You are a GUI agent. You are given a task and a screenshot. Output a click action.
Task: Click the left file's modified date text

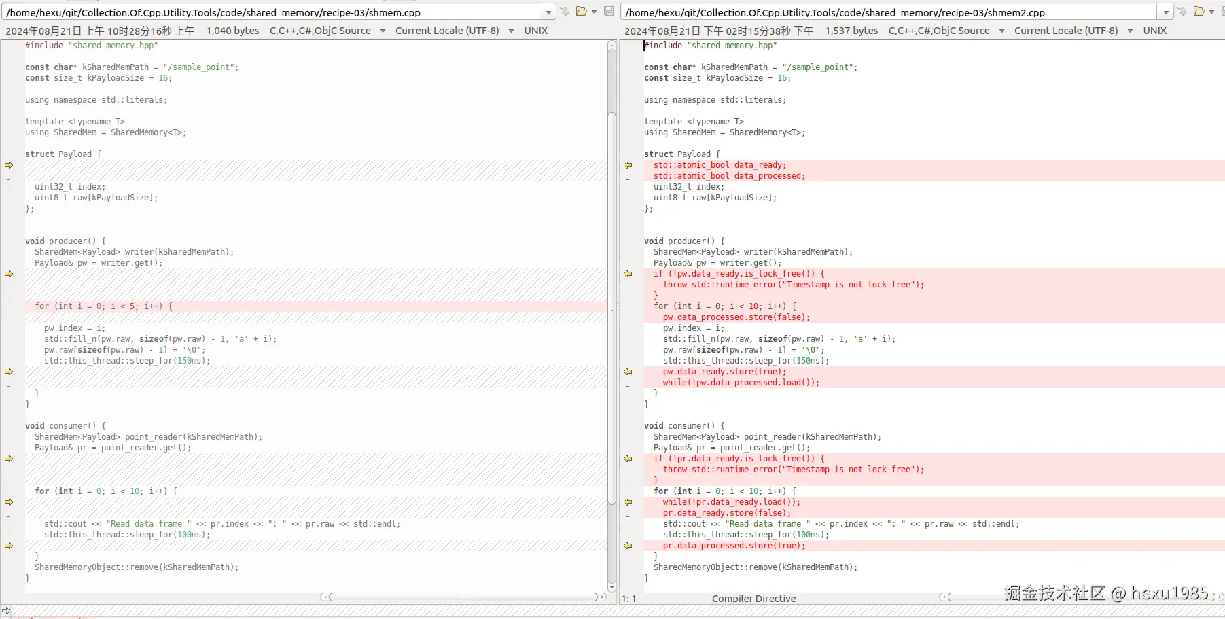point(100,31)
